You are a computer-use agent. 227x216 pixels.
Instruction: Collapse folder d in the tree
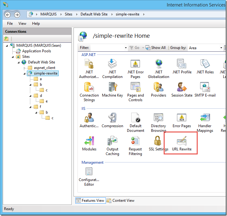click(30, 96)
